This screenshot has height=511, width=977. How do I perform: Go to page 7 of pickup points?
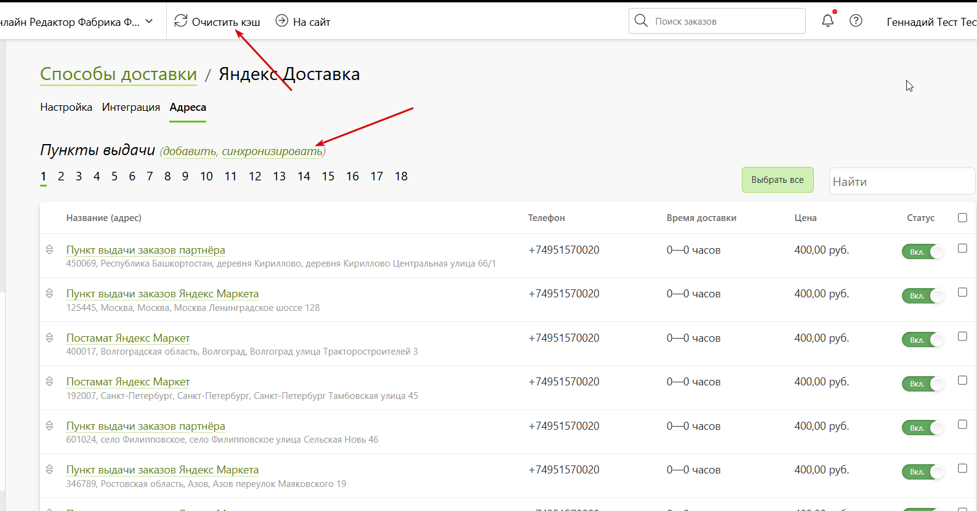(150, 177)
